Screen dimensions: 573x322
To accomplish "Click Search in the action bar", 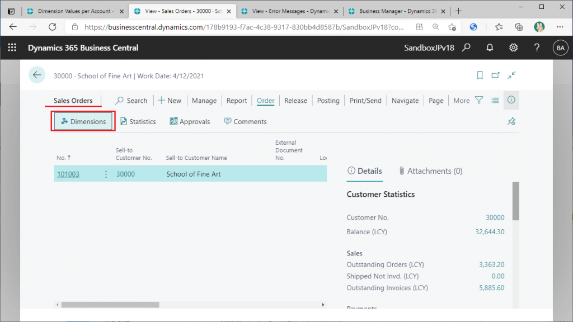I will [x=131, y=101].
